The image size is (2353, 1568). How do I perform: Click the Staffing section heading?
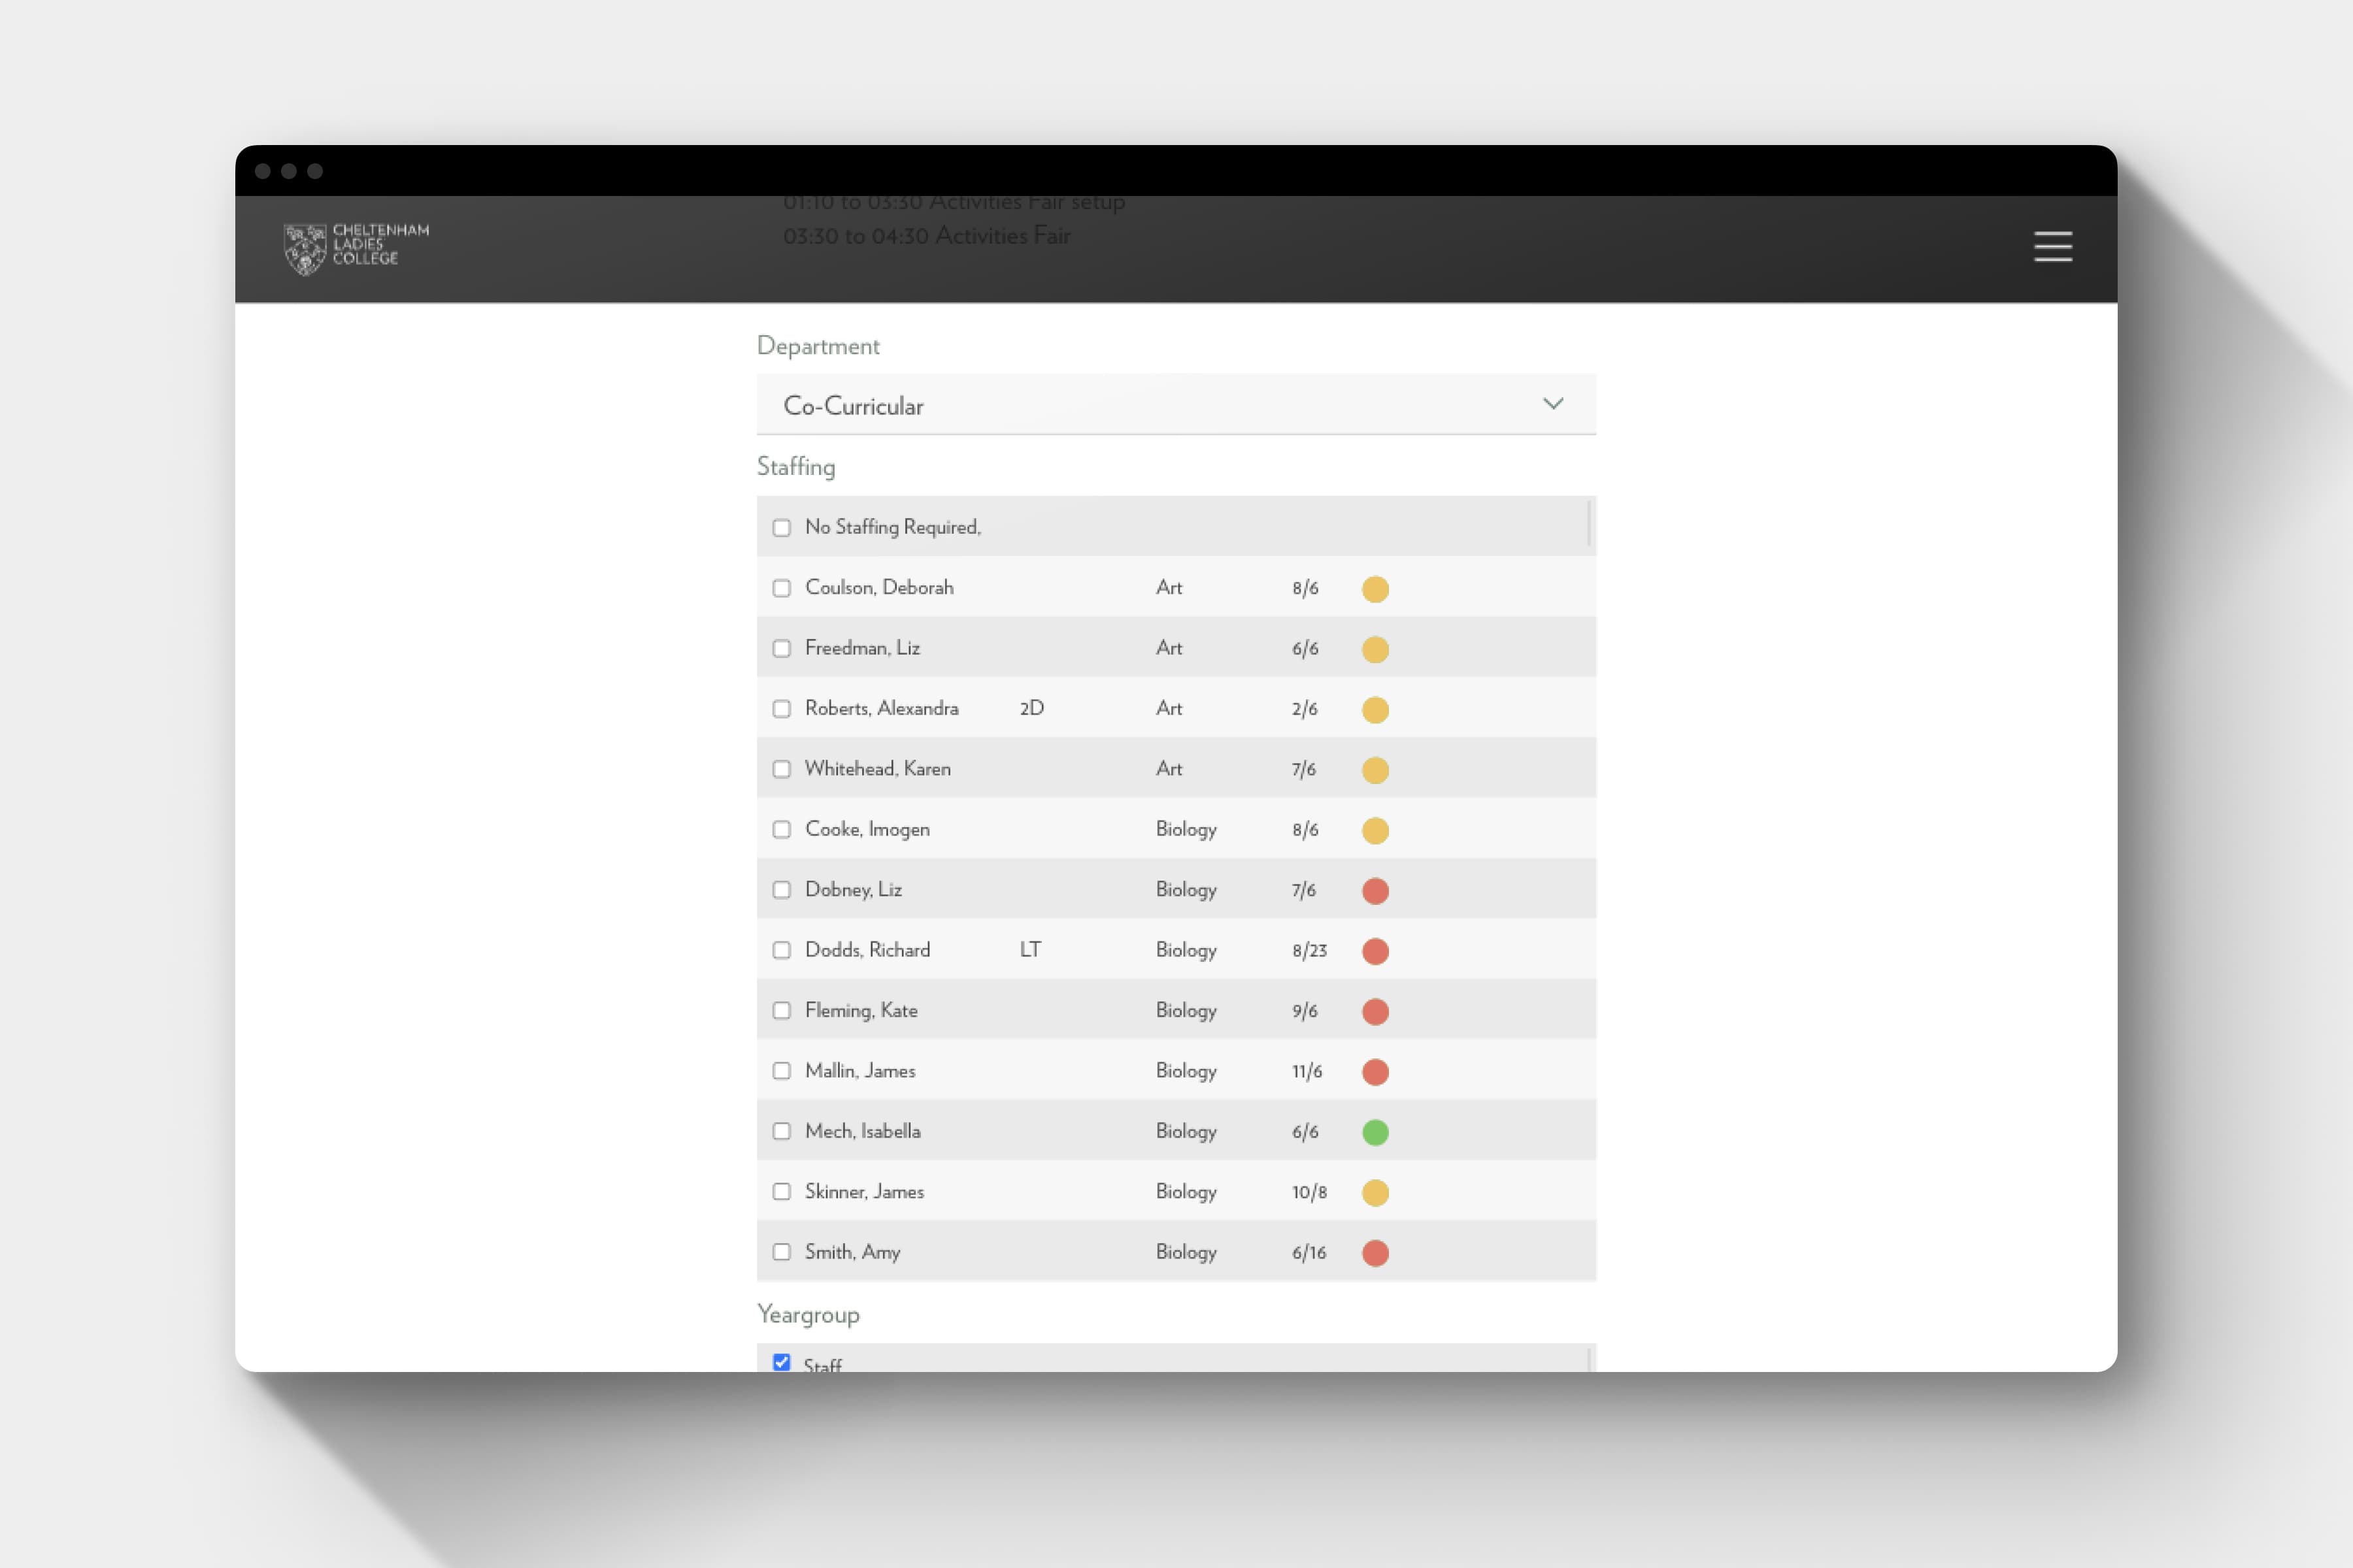[x=795, y=467]
